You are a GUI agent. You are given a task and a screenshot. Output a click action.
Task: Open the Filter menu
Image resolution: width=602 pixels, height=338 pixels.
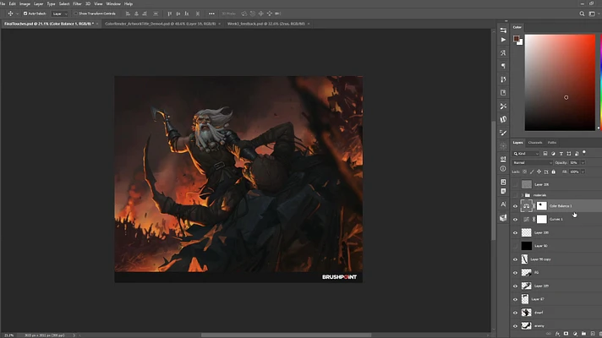click(77, 4)
